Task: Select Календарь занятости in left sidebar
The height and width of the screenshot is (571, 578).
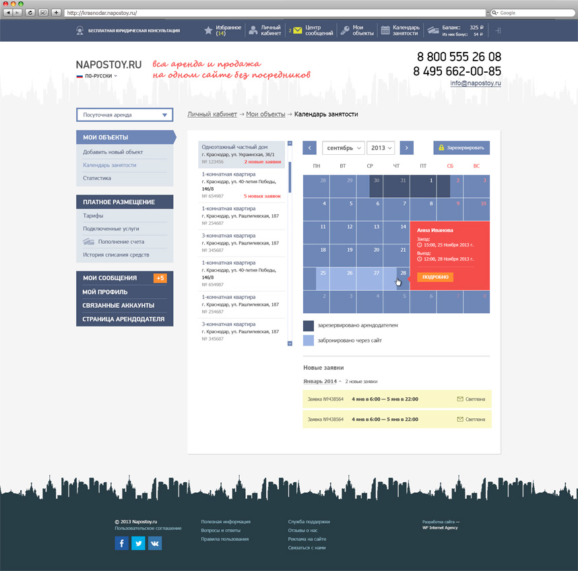Action: (x=110, y=165)
